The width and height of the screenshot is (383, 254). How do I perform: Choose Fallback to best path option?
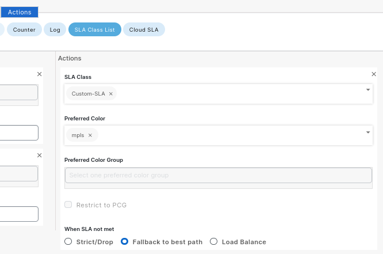coord(124,242)
